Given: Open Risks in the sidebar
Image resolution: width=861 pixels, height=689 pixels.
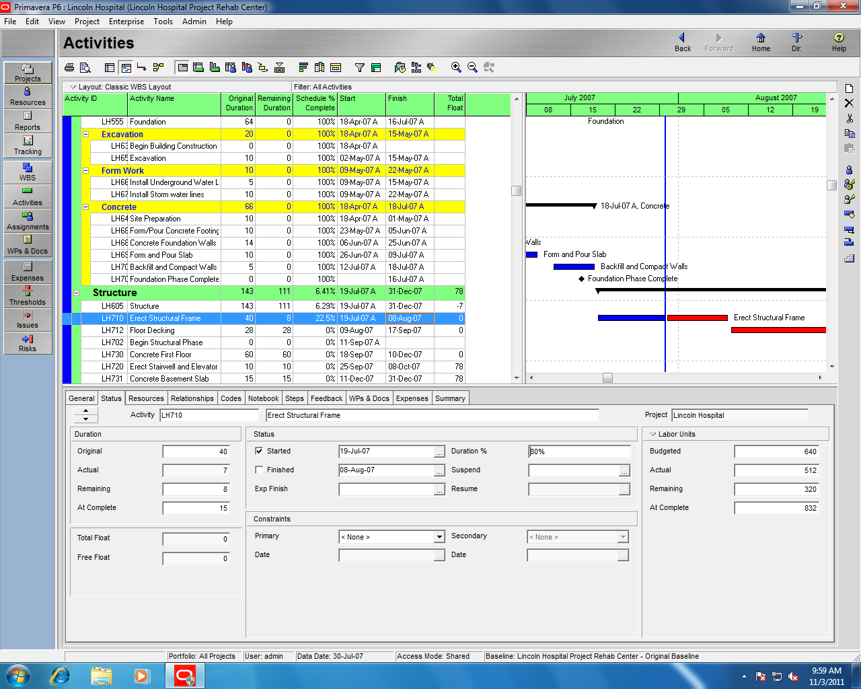Looking at the screenshot, I should (28, 343).
